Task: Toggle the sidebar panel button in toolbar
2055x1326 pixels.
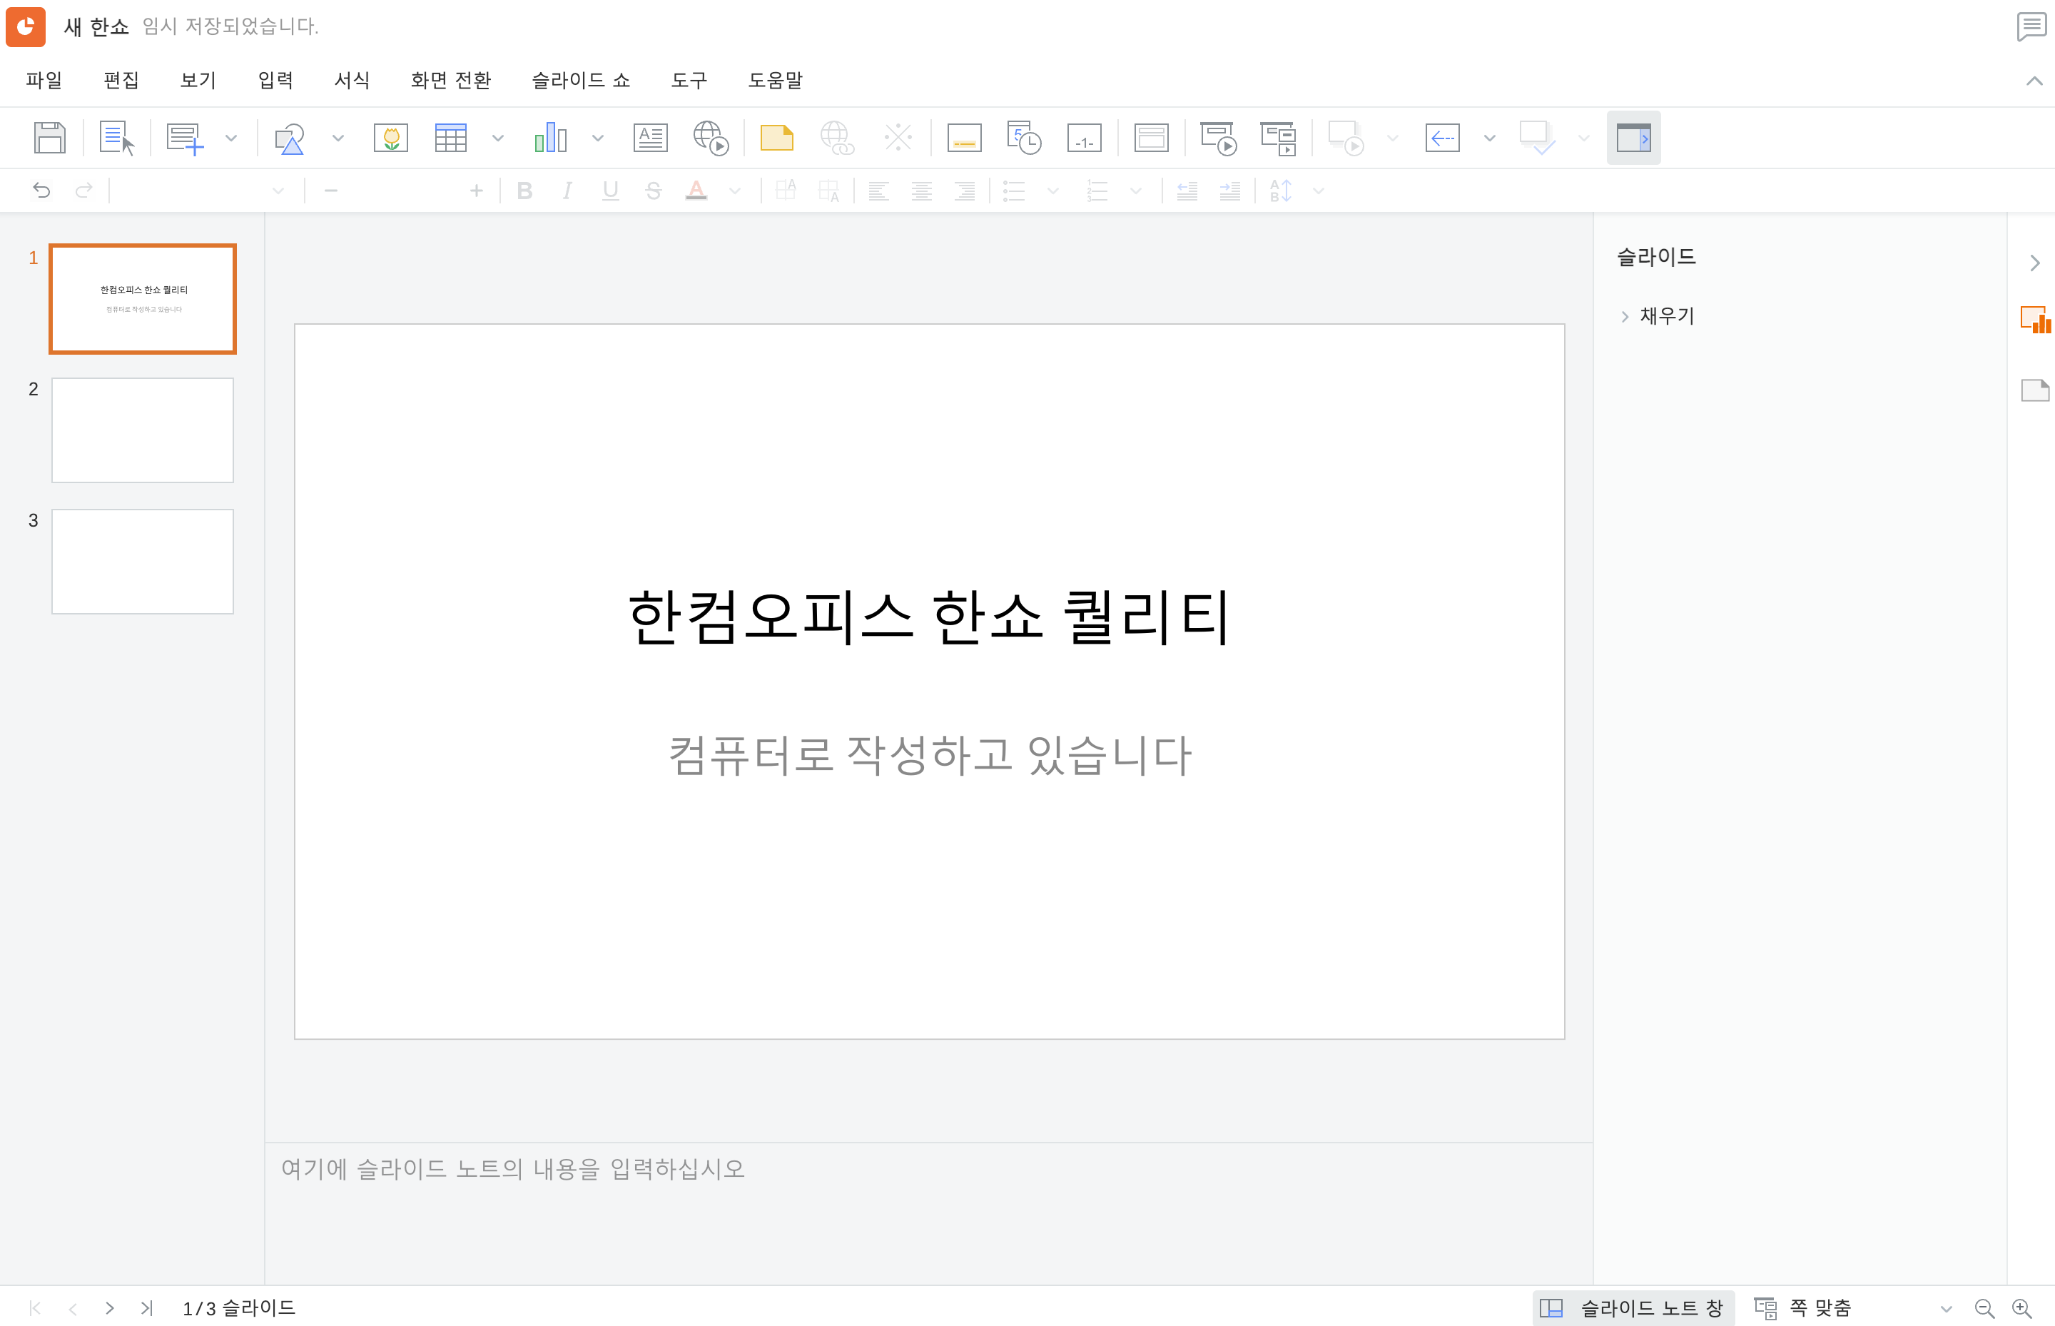Action: 1633,138
